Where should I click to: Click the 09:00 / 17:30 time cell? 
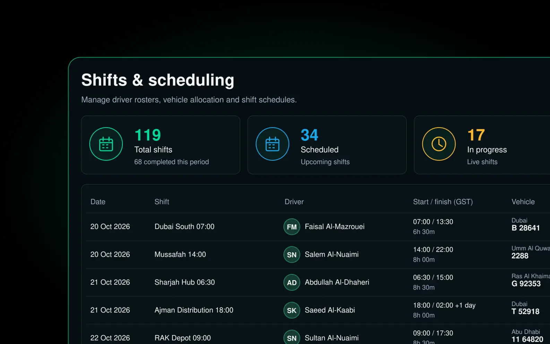tap(433, 333)
